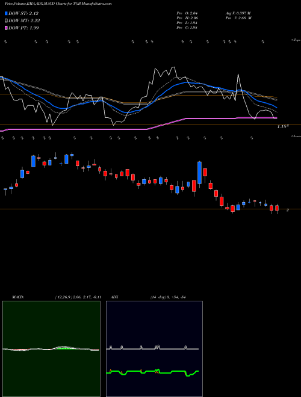301x397 pixels.
Task: Click the ADX values '(14 day) 0, +54, -54'
Action: [x=168, y=297]
